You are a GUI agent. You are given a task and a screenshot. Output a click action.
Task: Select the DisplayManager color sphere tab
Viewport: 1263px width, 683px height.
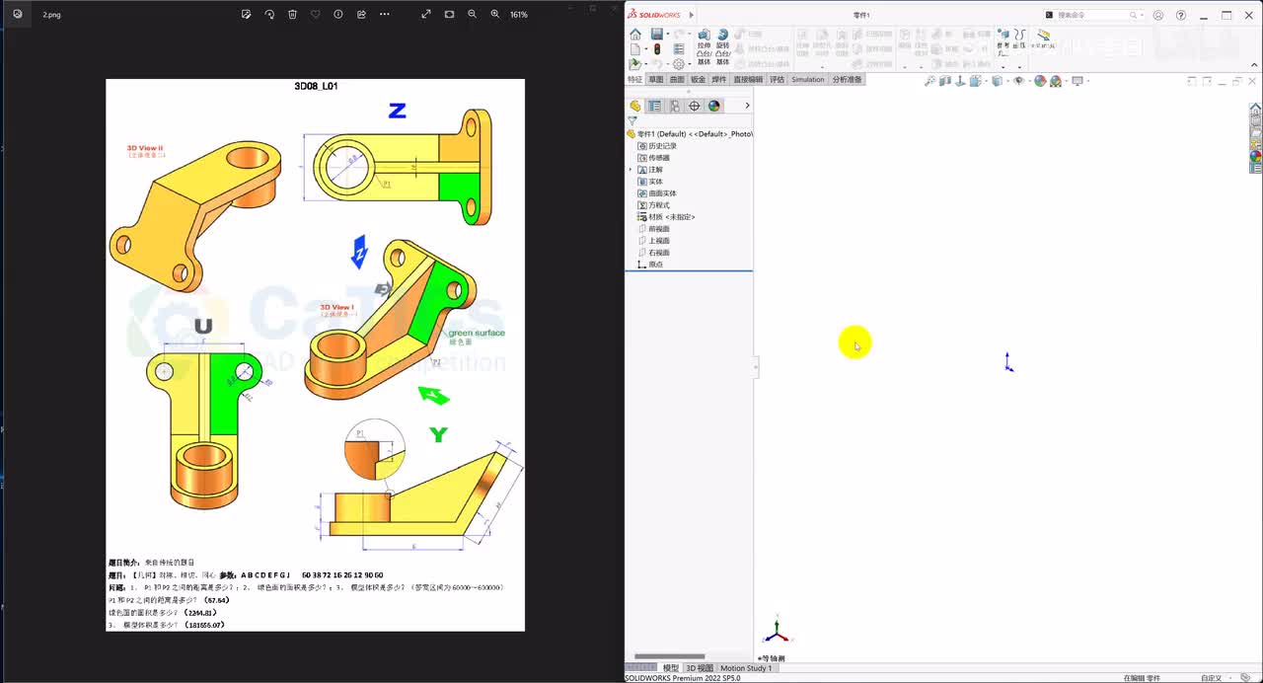[x=714, y=106]
